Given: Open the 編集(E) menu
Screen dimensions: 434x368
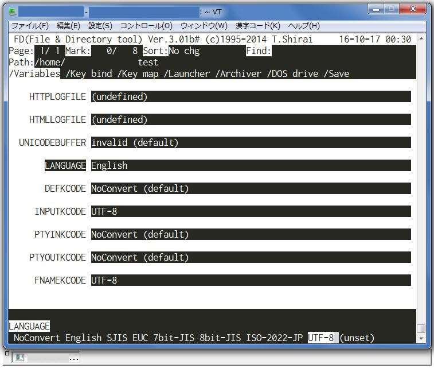Looking at the screenshot, I should [x=68, y=26].
